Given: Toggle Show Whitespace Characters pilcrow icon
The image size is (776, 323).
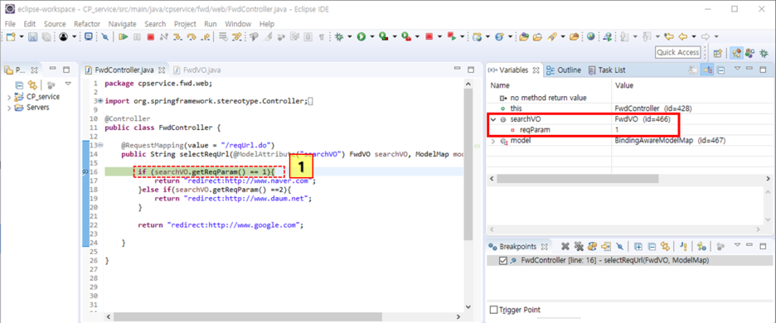Looking at the screenshot, I should 321,36.
